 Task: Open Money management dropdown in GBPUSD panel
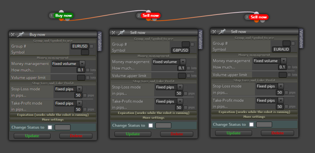(169, 62)
